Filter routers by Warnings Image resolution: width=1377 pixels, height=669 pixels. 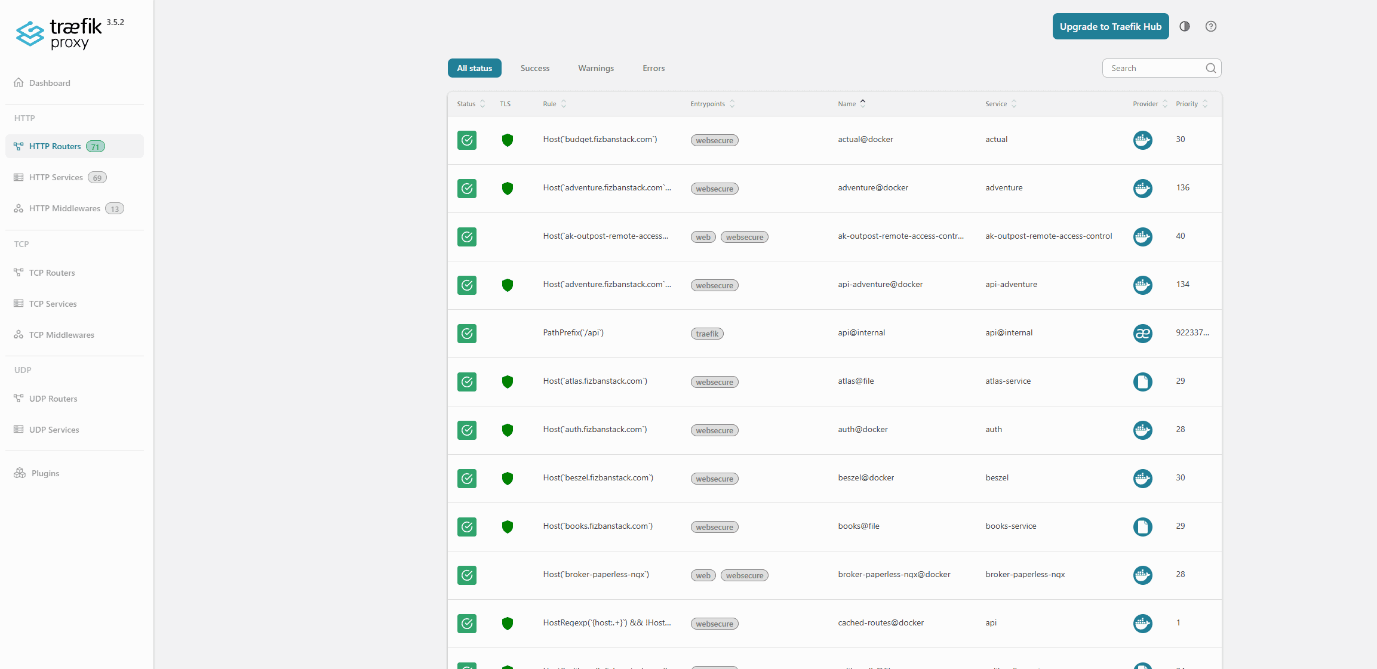[596, 68]
